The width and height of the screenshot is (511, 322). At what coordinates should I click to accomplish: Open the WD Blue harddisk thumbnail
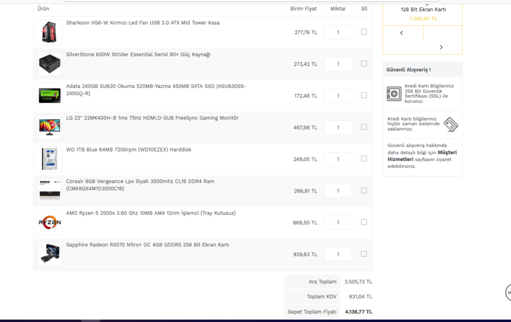point(49,158)
